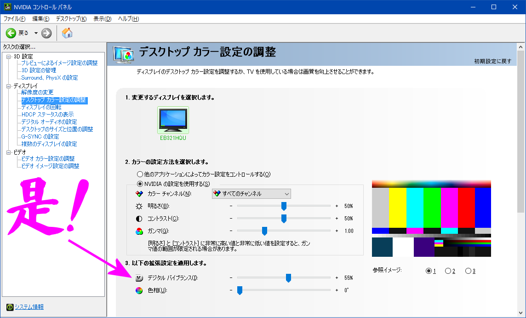Open ビデオ イメージ設定の調整

(x=50, y=166)
